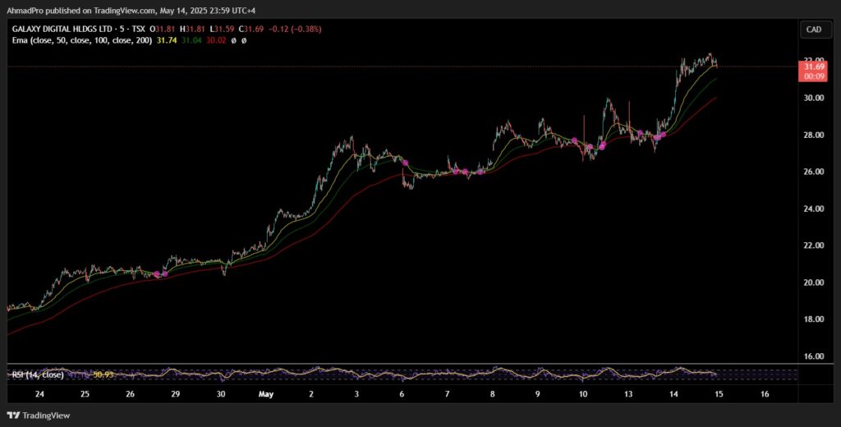Viewport: 841px width, 427px height.
Task: Click the 15 date label on the time axis
Action: coord(719,394)
